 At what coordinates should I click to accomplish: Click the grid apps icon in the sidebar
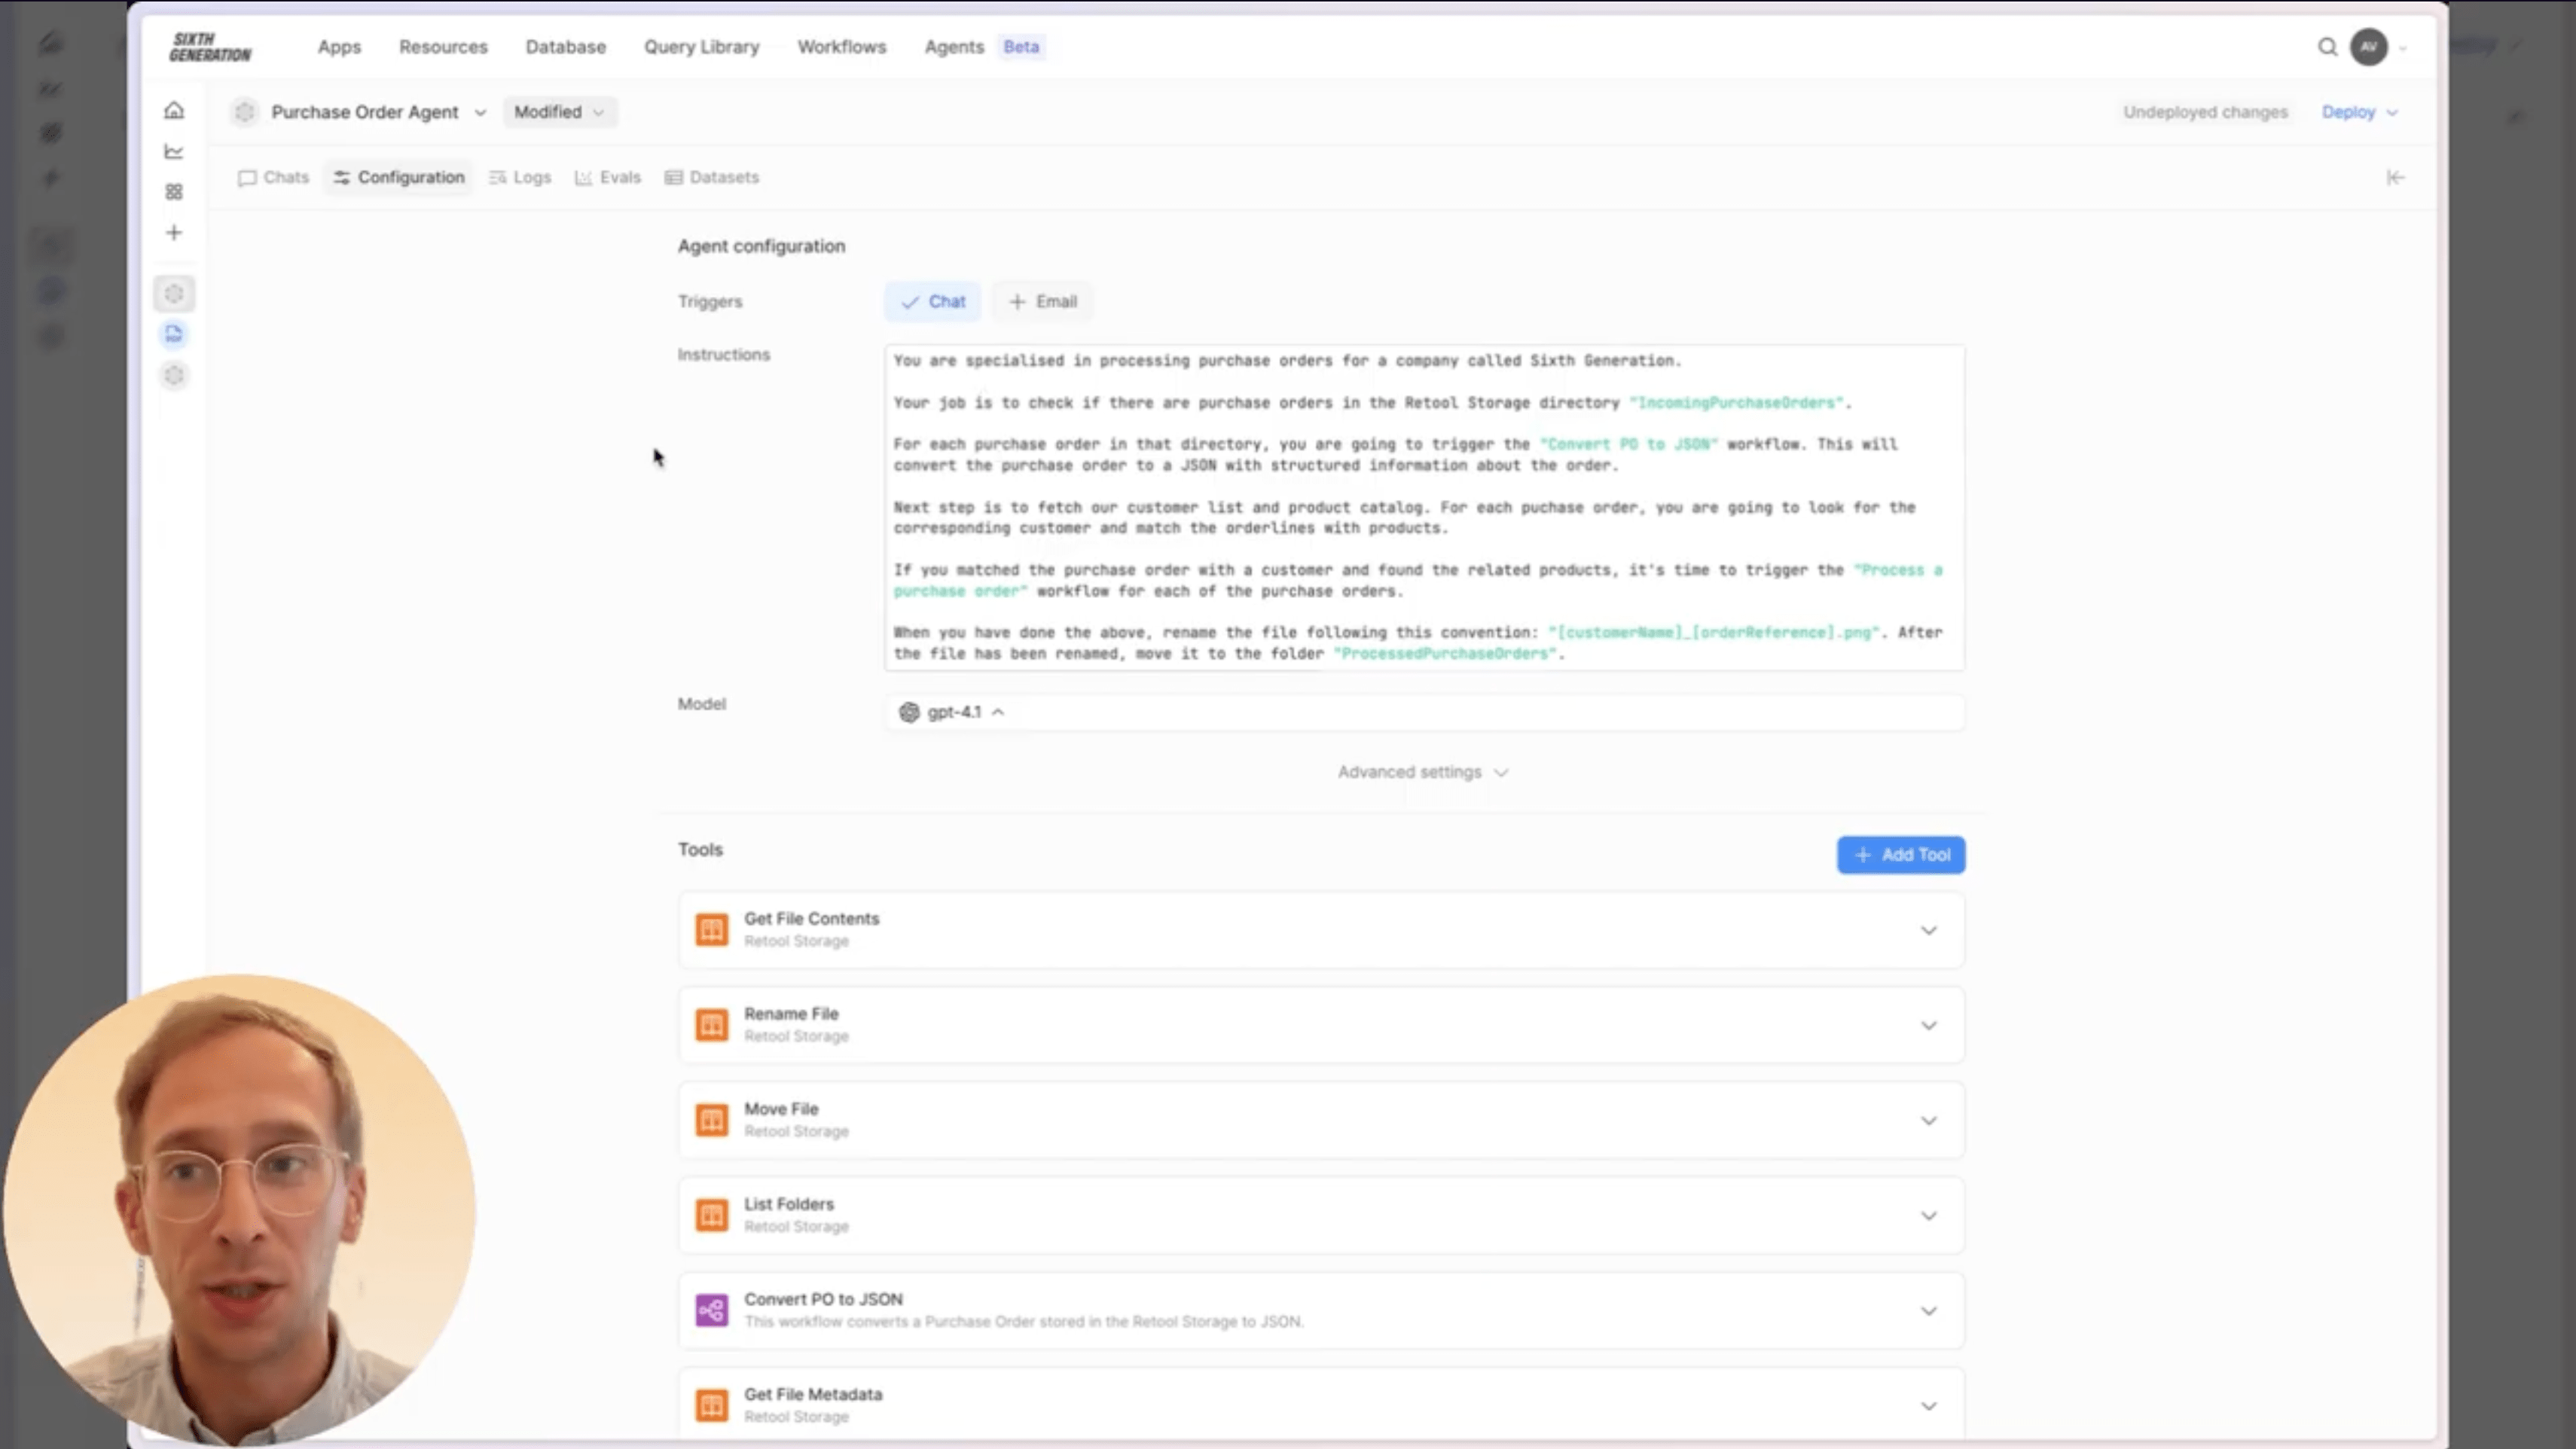coord(174,191)
